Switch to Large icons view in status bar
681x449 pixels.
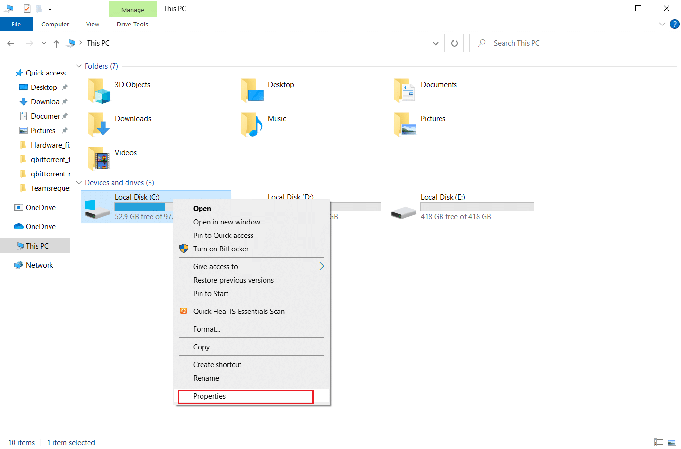(x=672, y=442)
